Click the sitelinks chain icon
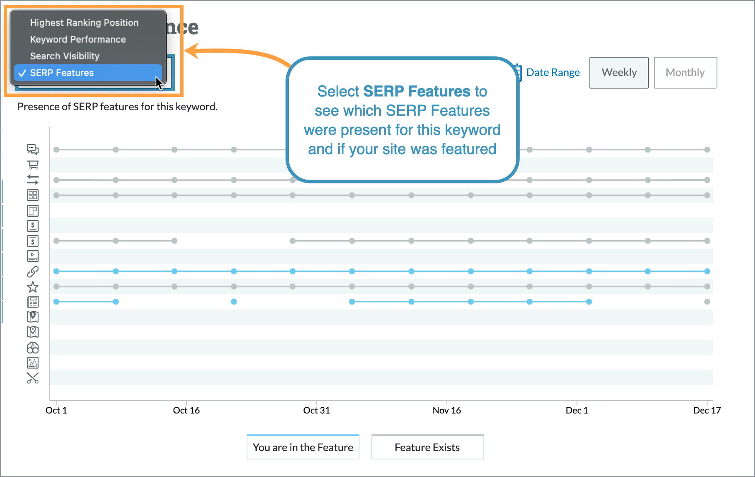The width and height of the screenshot is (755, 477). pos(33,271)
